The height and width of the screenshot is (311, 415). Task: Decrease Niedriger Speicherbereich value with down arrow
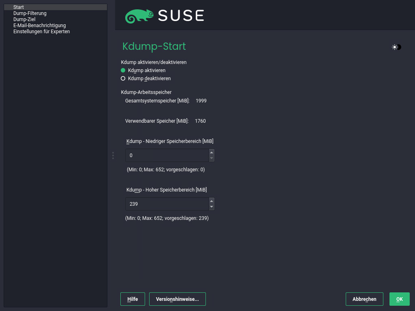click(x=212, y=158)
